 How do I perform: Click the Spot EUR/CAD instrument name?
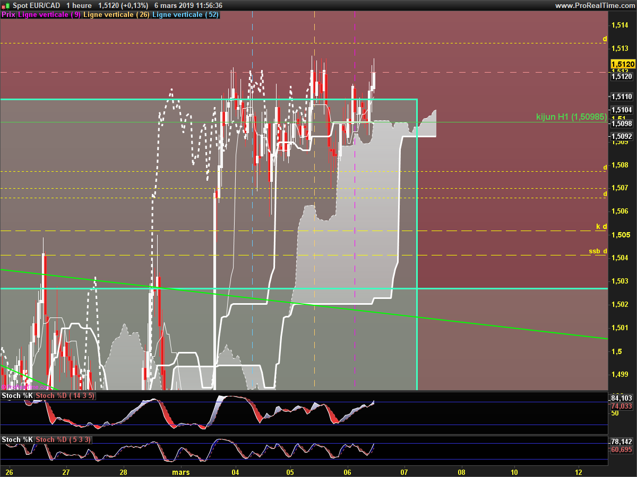(x=36, y=5)
